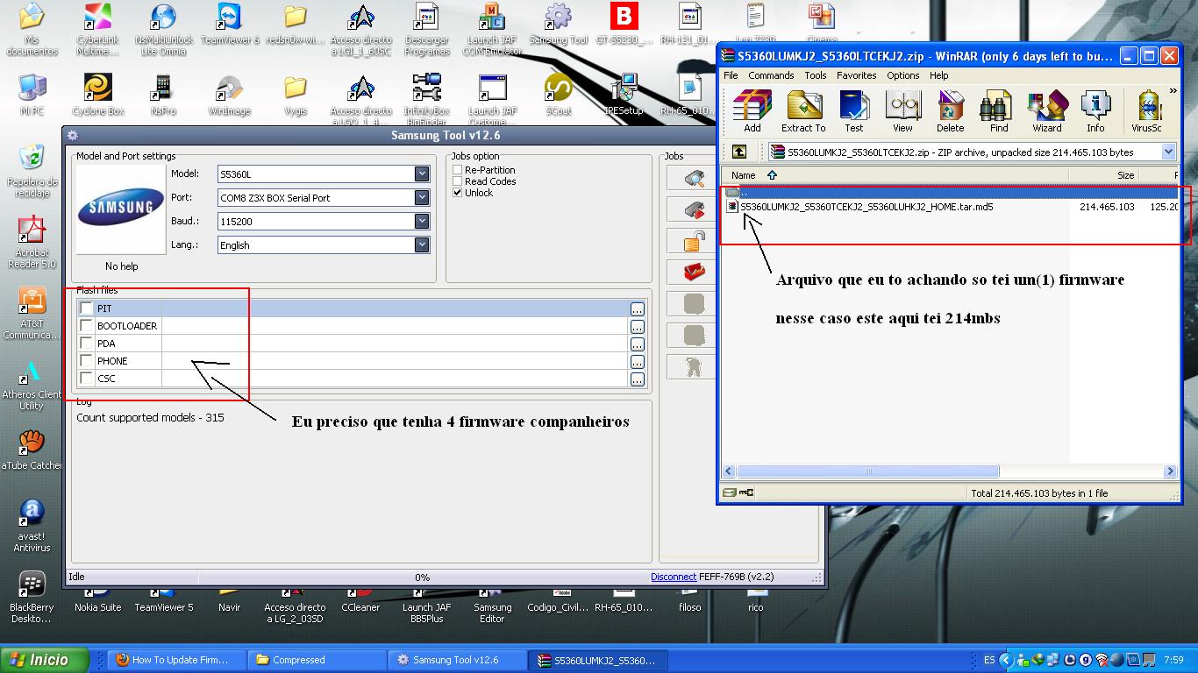Go up one folder level in WinRAR
This screenshot has height=673, width=1198.
(738, 152)
